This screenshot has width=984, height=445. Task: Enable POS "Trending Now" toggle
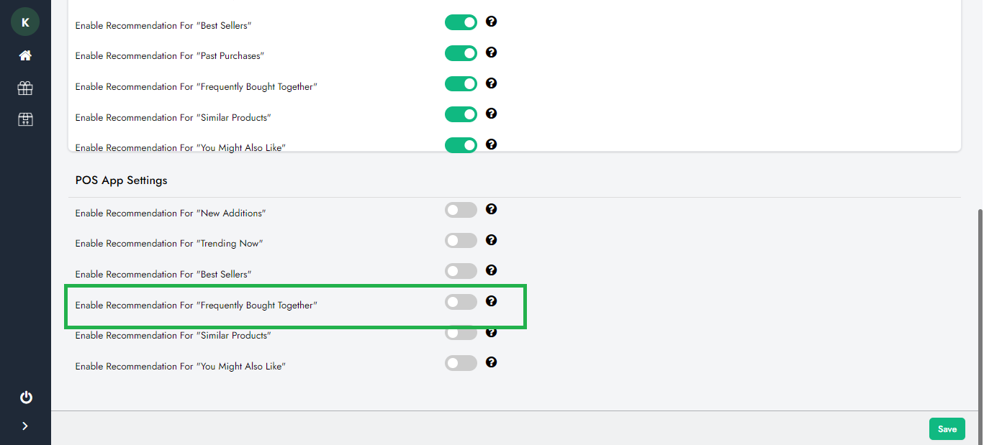(x=461, y=241)
